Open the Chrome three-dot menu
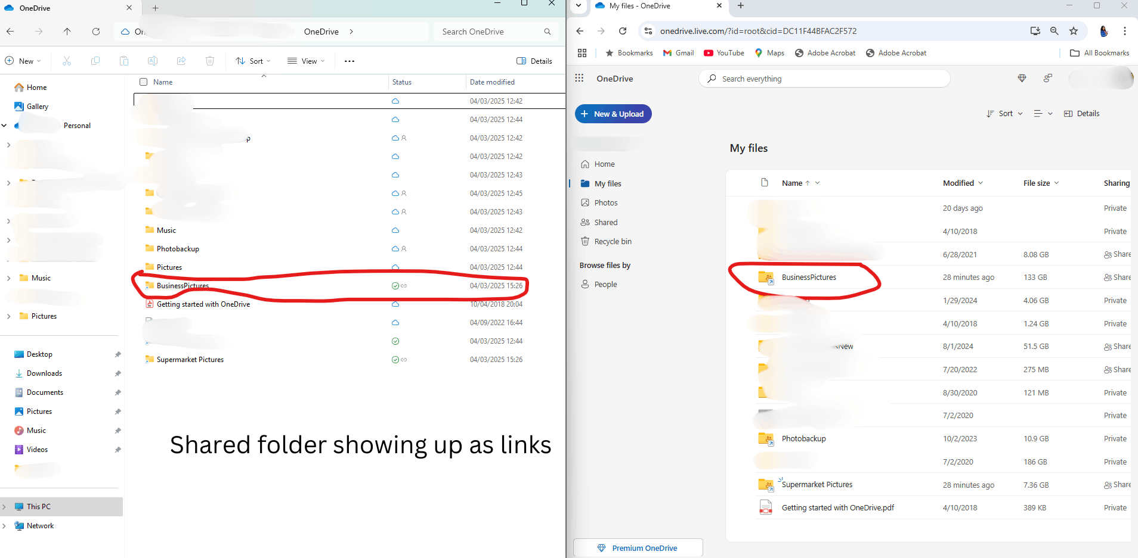 (1125, 31)
